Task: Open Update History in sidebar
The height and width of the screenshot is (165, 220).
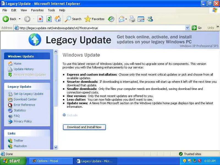Action: [24, 69]
